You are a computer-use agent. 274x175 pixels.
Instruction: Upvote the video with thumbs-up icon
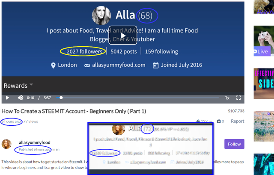(x=198, y=121)
